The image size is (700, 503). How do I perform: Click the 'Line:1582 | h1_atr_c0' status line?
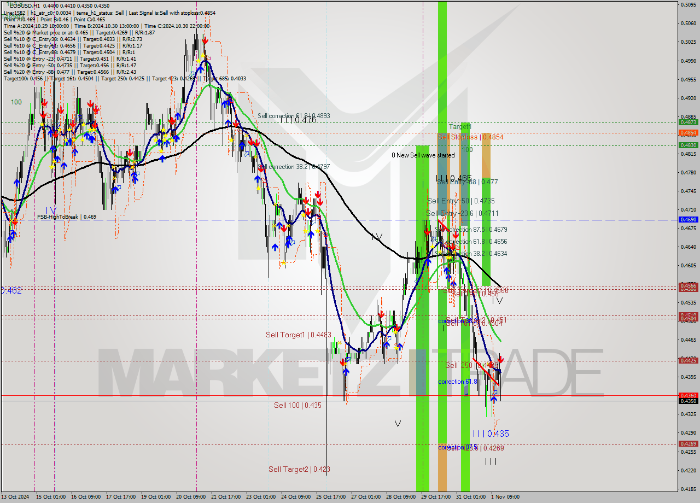pos(109,12)
